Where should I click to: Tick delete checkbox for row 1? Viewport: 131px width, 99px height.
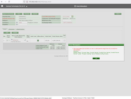[64, 41]
